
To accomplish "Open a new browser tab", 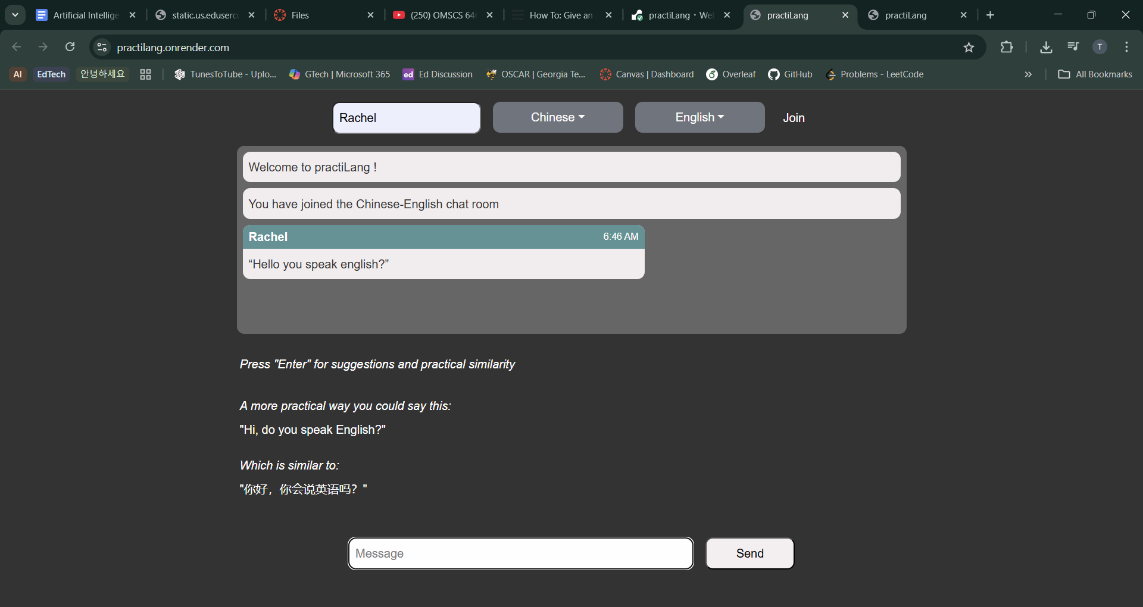I will tap(991, 15).
